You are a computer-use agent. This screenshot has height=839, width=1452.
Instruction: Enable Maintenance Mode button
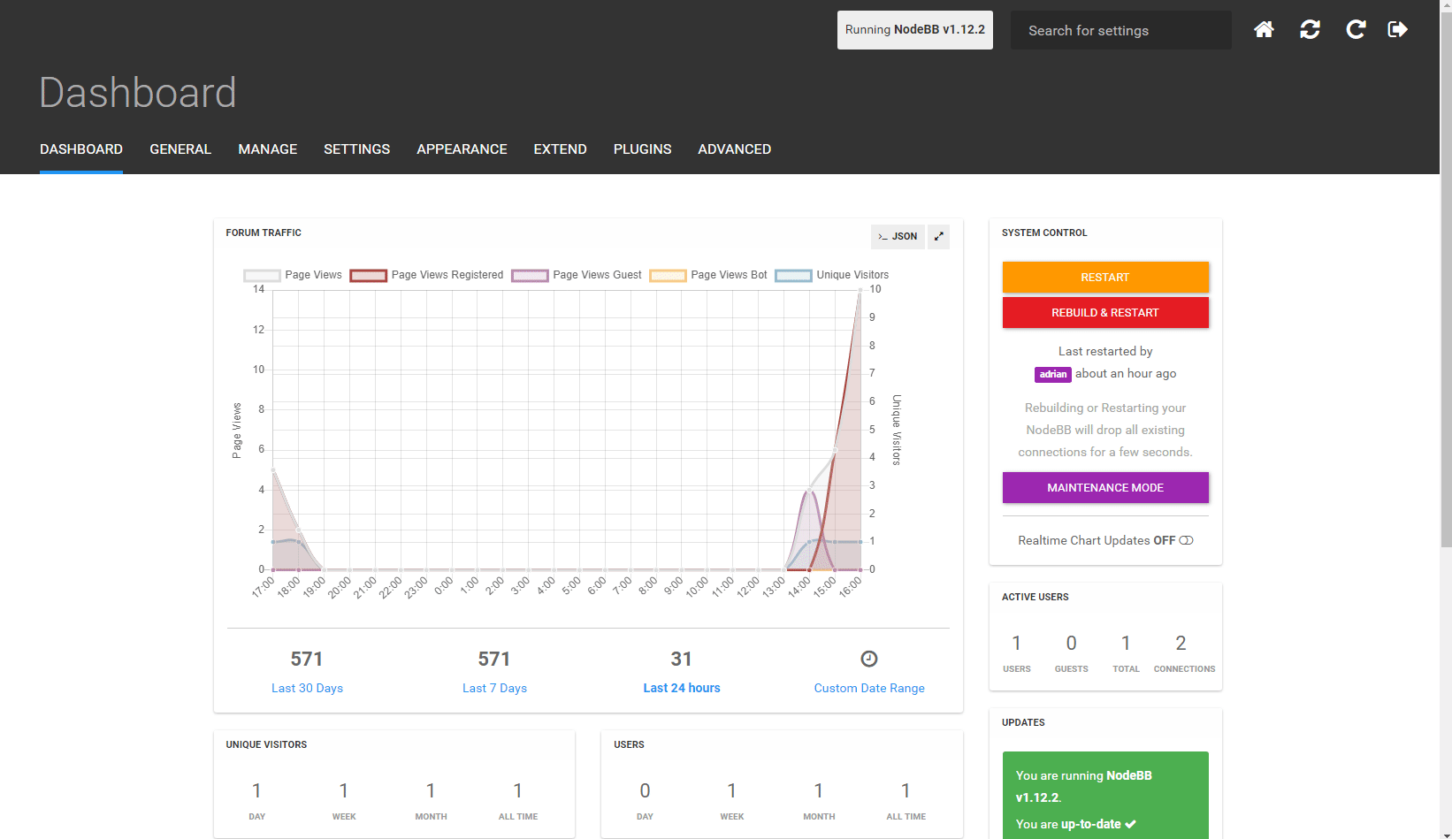[1105, 487]
